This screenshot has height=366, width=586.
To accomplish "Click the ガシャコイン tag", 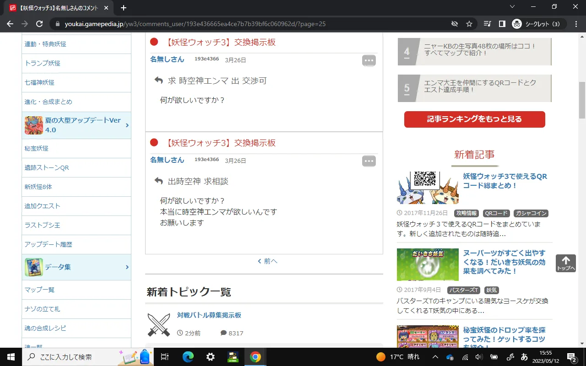I will (x=531, y=213).
